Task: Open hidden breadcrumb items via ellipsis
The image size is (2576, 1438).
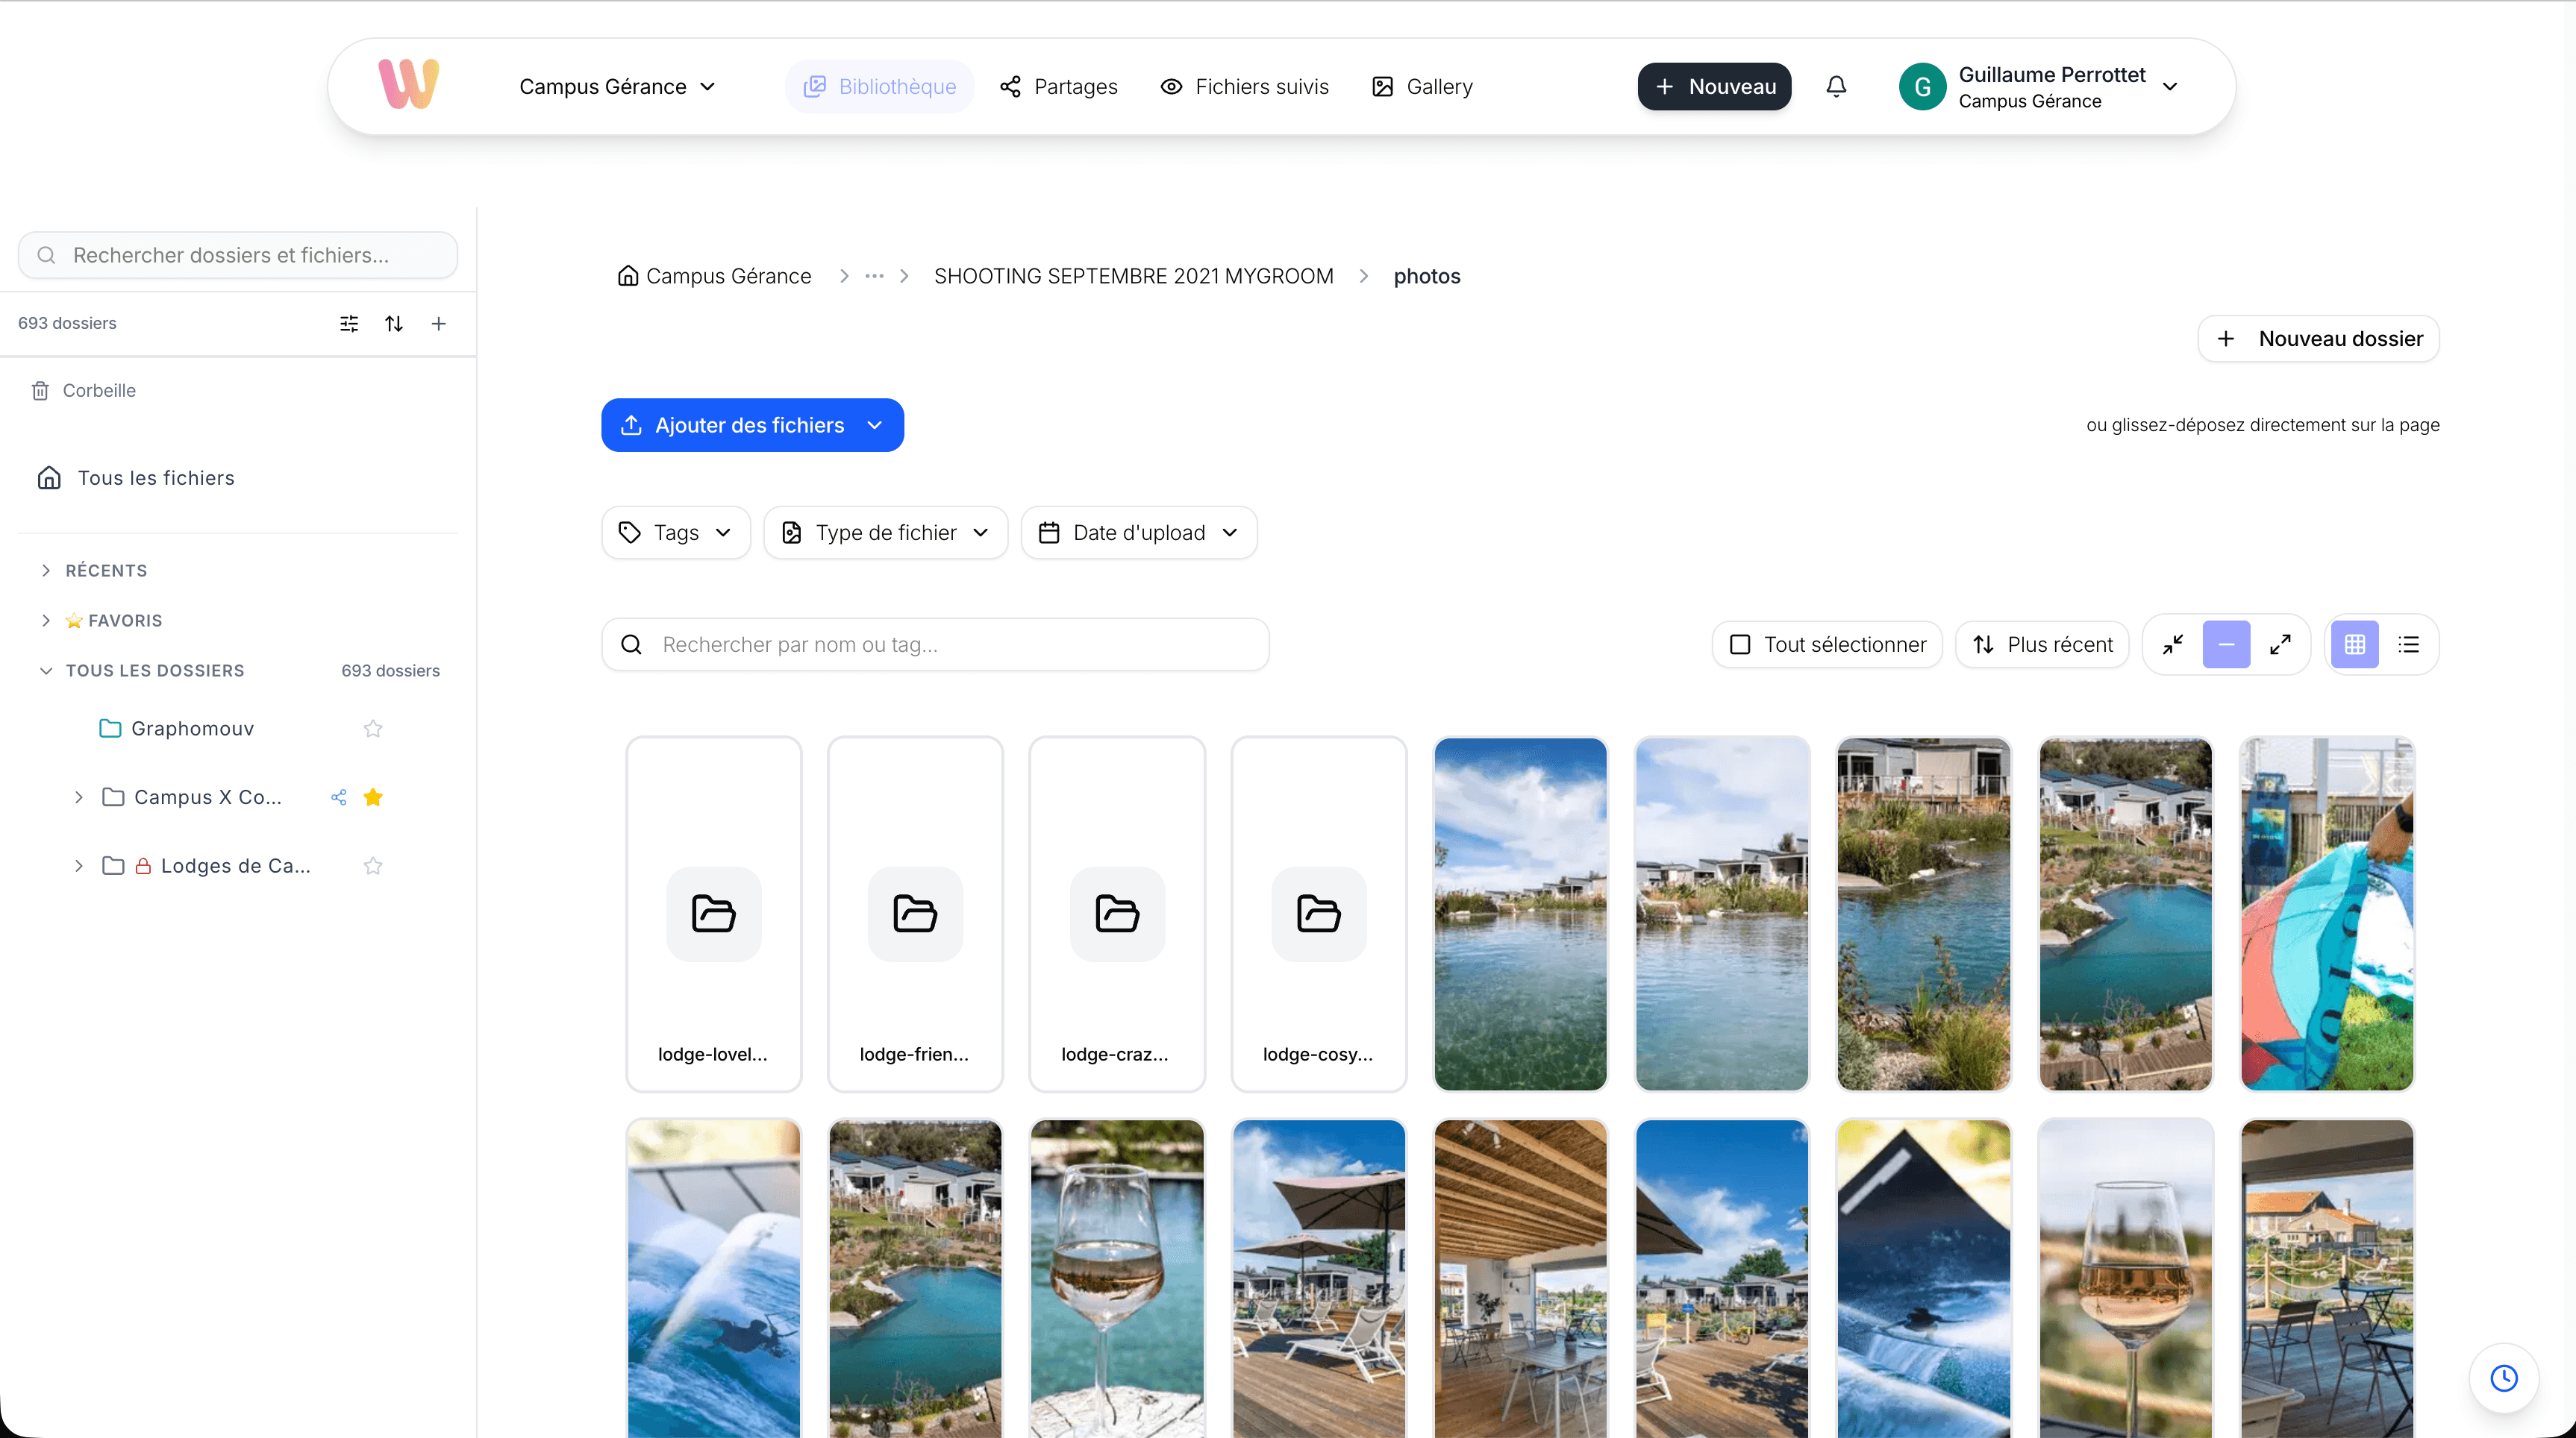Action: [x=874, y=276]
